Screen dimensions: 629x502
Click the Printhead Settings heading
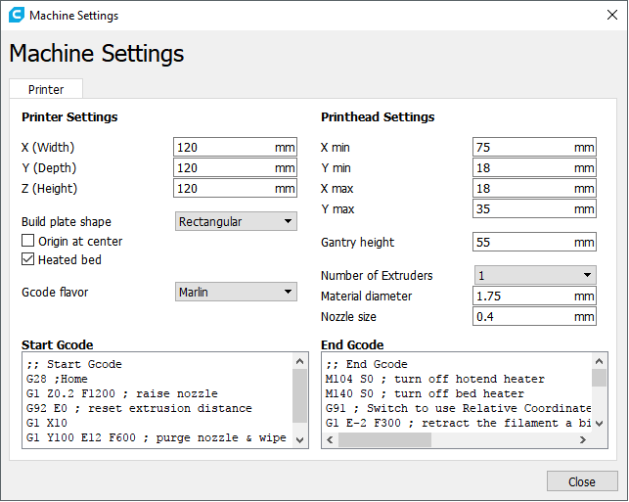[378, 116]
